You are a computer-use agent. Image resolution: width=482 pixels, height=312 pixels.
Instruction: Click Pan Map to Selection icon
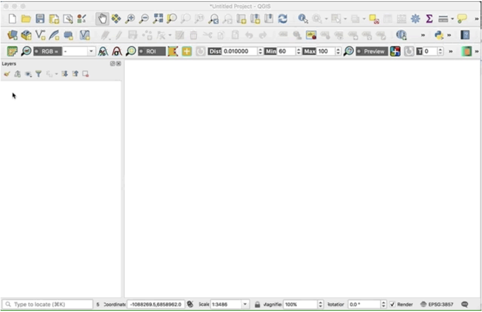click(116, 19)
